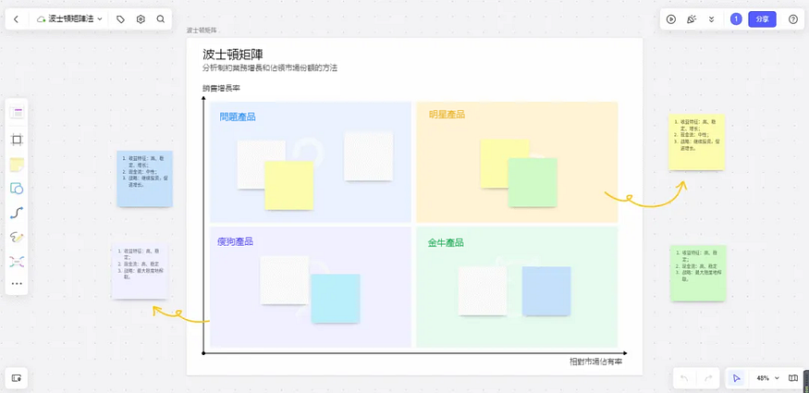The image size is (809, 393).
Task: Activate the cursor select mode
Action: (736, 378)
